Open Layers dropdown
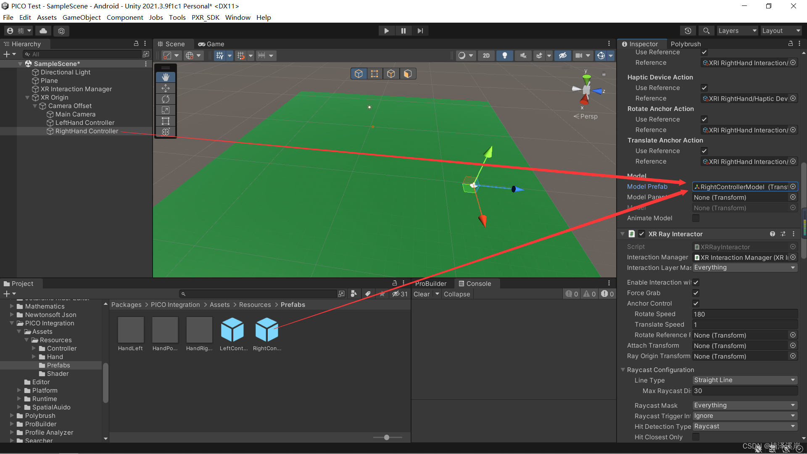This screenshot has width=807, height=454. 737,31
